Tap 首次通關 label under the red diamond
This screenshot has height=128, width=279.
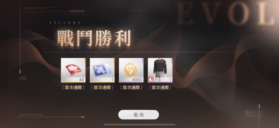point(73,88)
